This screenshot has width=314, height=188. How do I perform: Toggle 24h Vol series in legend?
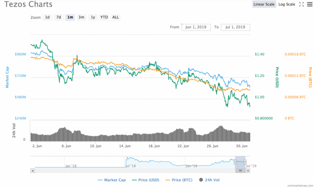point(209,180)
